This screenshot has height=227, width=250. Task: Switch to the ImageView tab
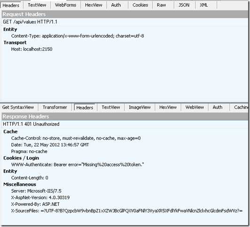[140, 107]
